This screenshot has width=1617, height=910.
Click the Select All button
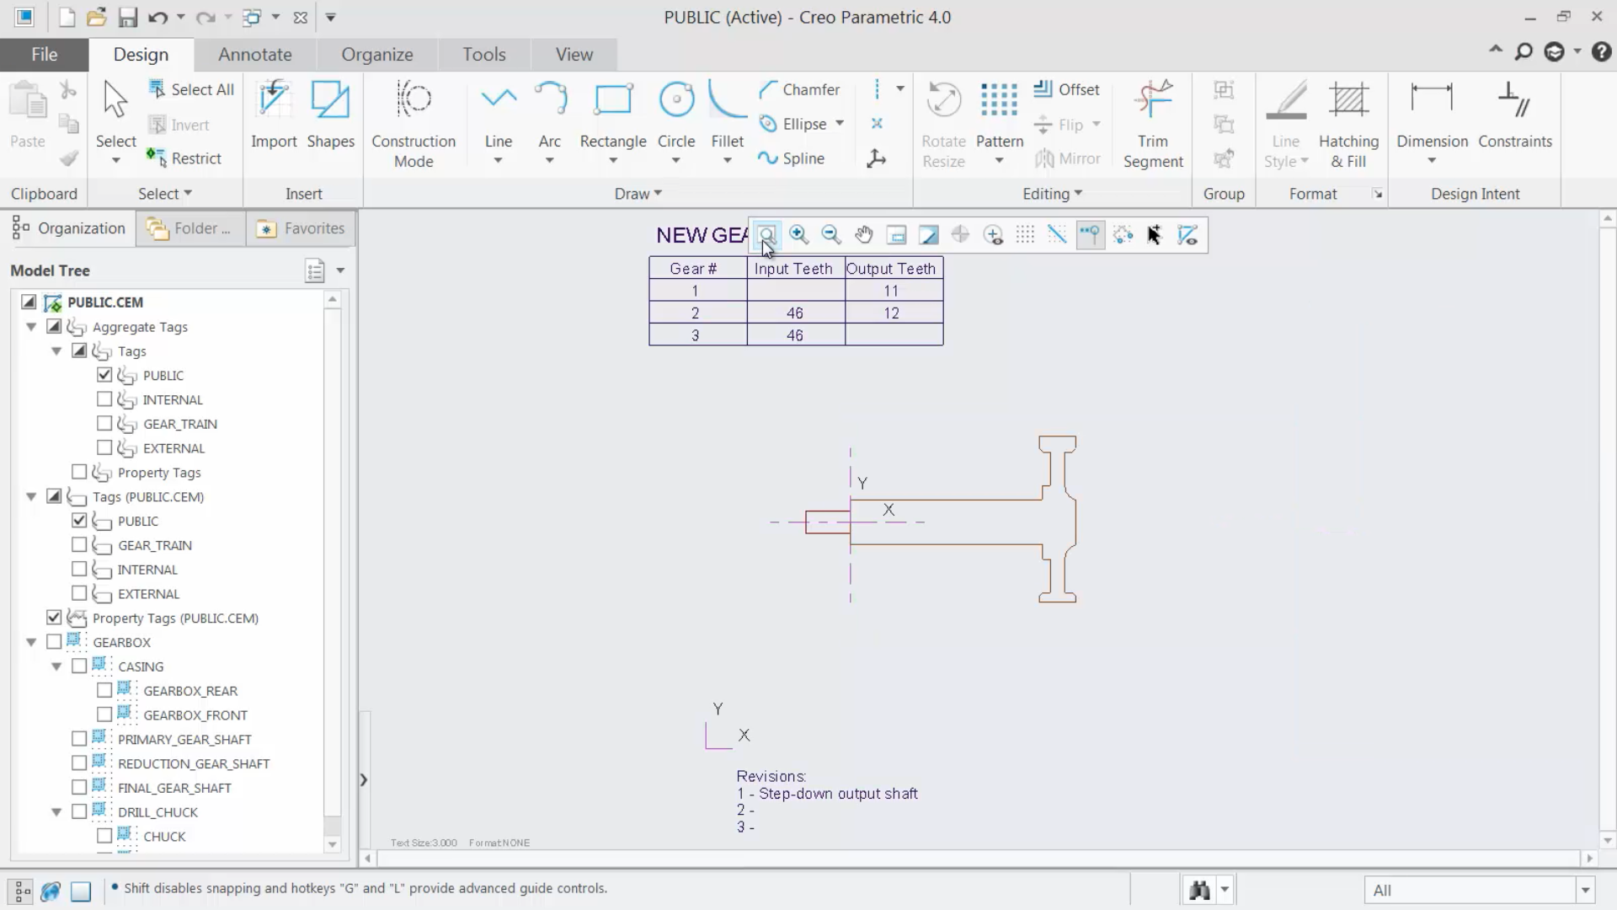[191, 89]
